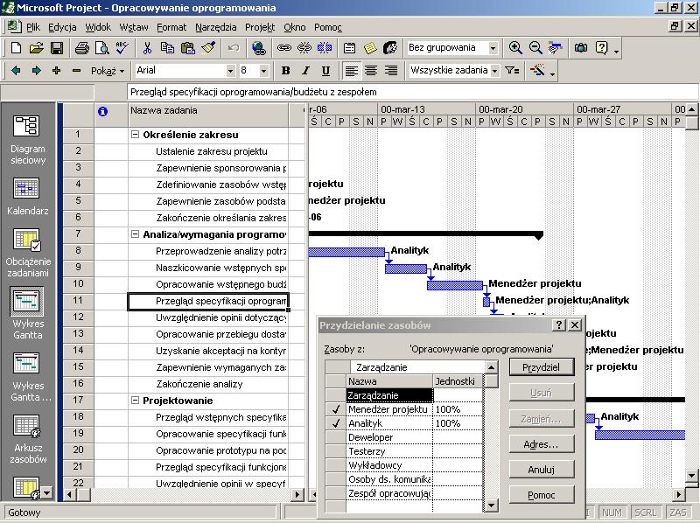The width and height of the screenshot is (700, 523).
Task: Click the Assign Resources faces icon
Action: pyautogui.click(x=390, y=48)
